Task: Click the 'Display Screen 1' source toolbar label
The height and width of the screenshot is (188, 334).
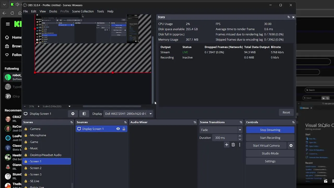Action: pyautogui.click(x=40, y=114)
